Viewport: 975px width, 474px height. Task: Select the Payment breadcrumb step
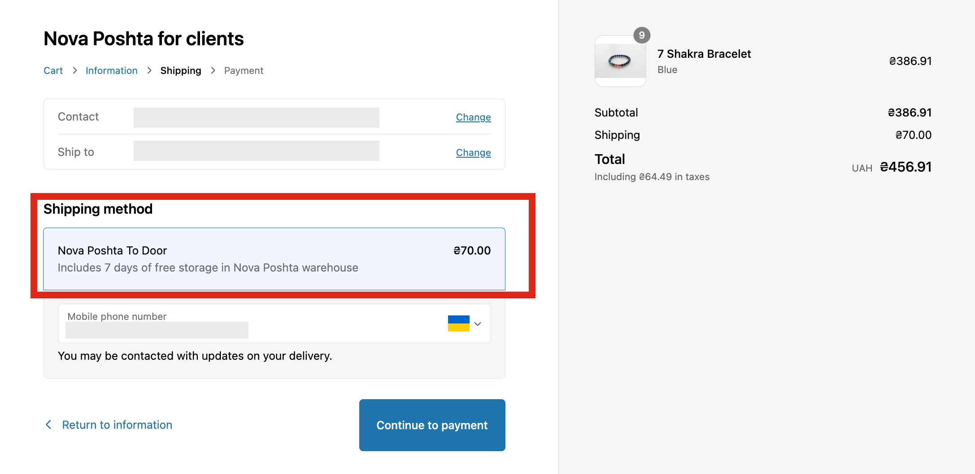coord(244,70)
